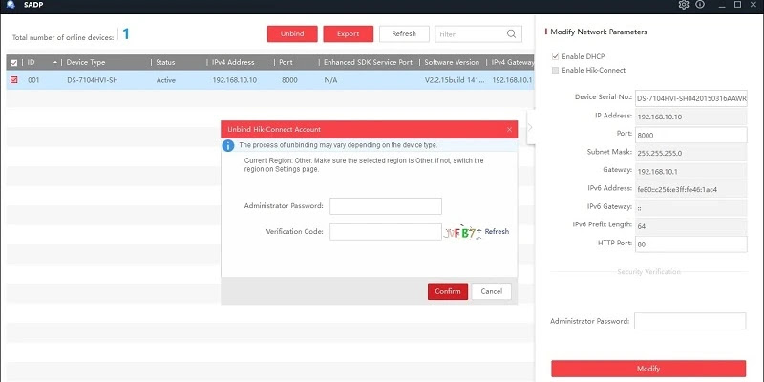
Task: Click Enhanced SDK Service Port header
Action: (368, 62)
